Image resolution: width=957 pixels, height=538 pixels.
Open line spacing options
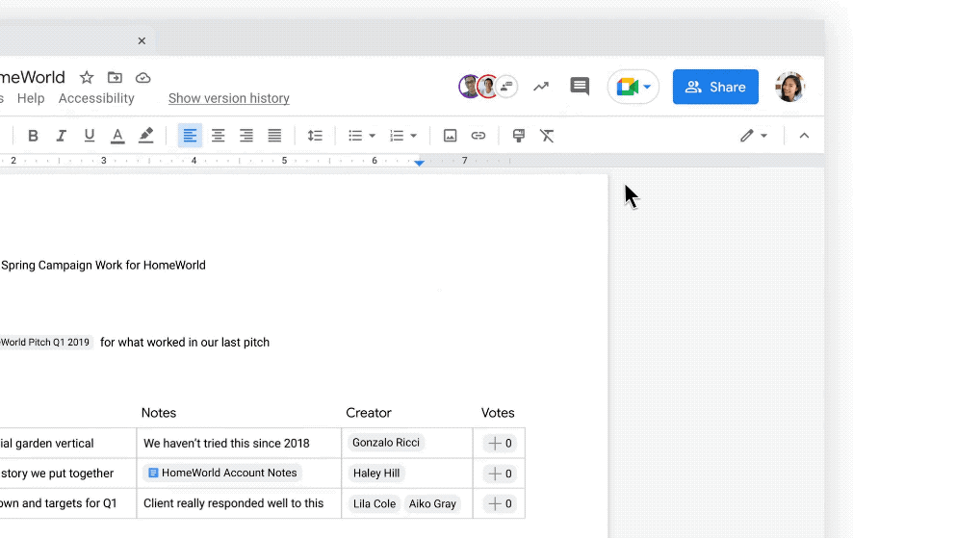click(x=315, y=136)
